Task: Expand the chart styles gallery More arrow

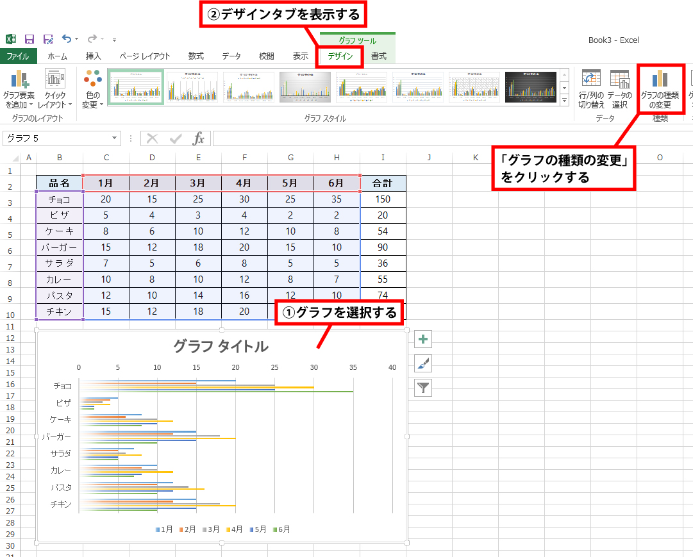Action: point(564,100)
